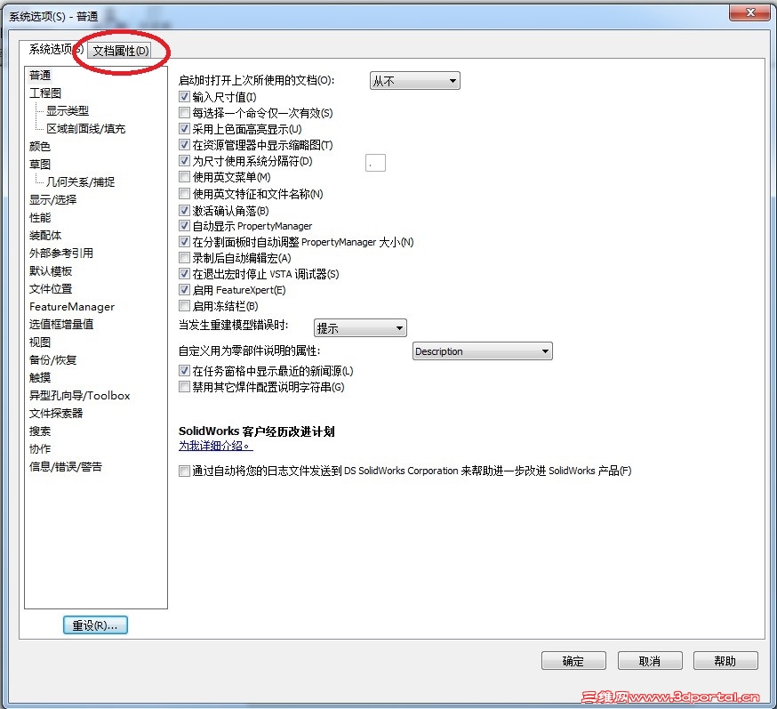
Task: Switch to the 文档属性 tab
Action: pyautogui.click(x=120, y=51)
